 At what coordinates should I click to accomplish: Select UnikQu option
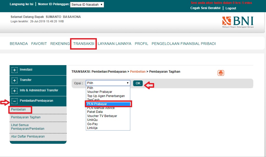(108, 120)
